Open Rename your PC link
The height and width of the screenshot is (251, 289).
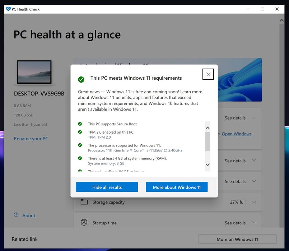tap(31, 139)
